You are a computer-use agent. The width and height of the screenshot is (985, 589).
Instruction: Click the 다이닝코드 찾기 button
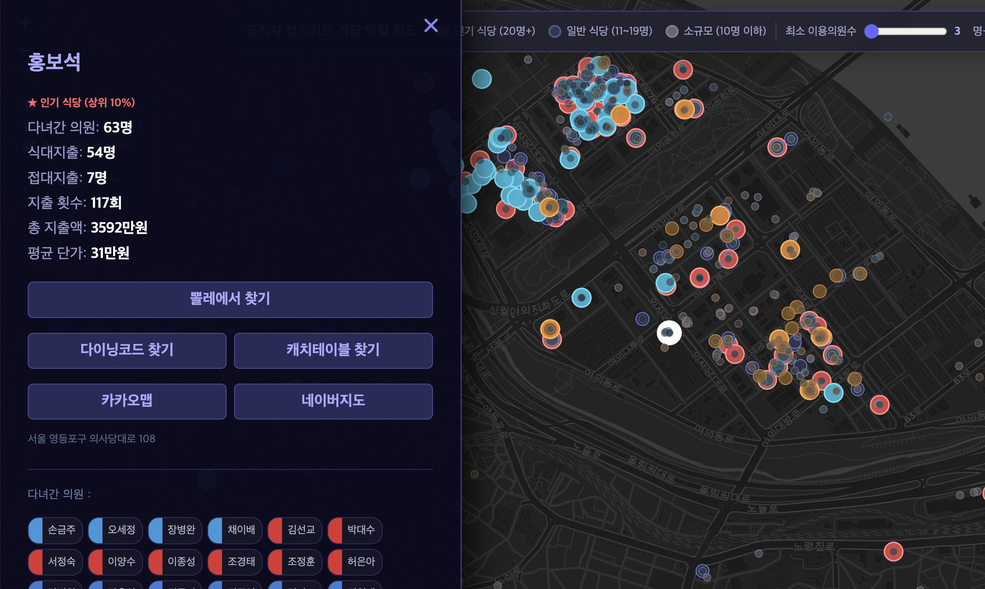click(127, 350)
